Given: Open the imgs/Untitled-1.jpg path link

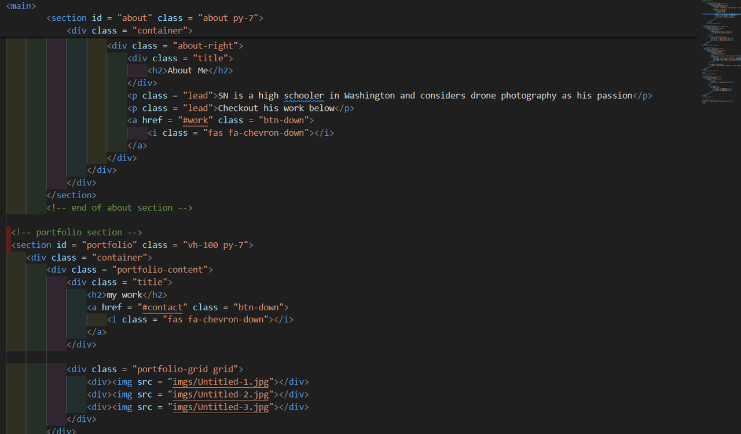Looking at the screenshot, I should (222, 382).
